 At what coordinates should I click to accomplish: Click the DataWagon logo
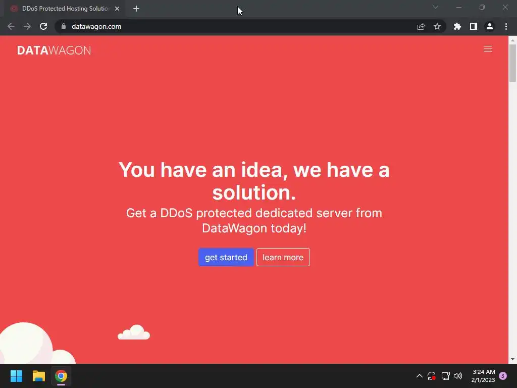click(x=54, y=51)
